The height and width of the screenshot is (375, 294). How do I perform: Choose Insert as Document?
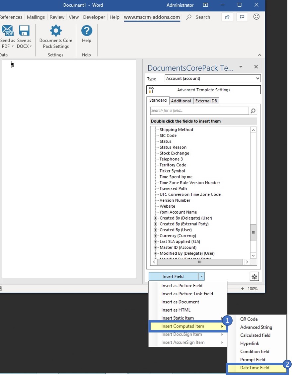coord(180,302)
